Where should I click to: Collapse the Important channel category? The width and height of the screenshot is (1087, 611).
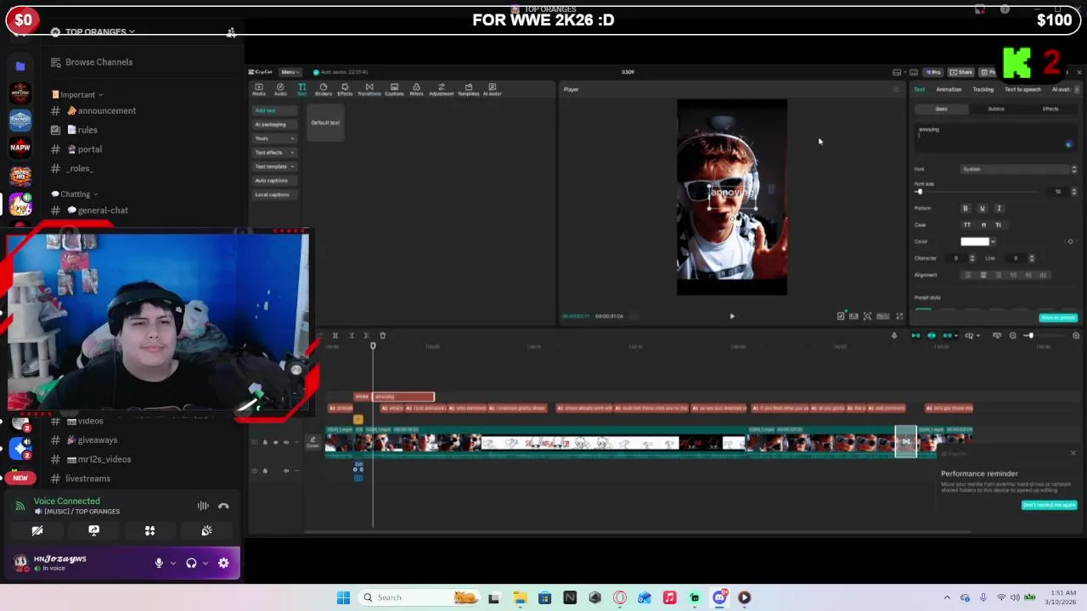(x=76, y=94)
